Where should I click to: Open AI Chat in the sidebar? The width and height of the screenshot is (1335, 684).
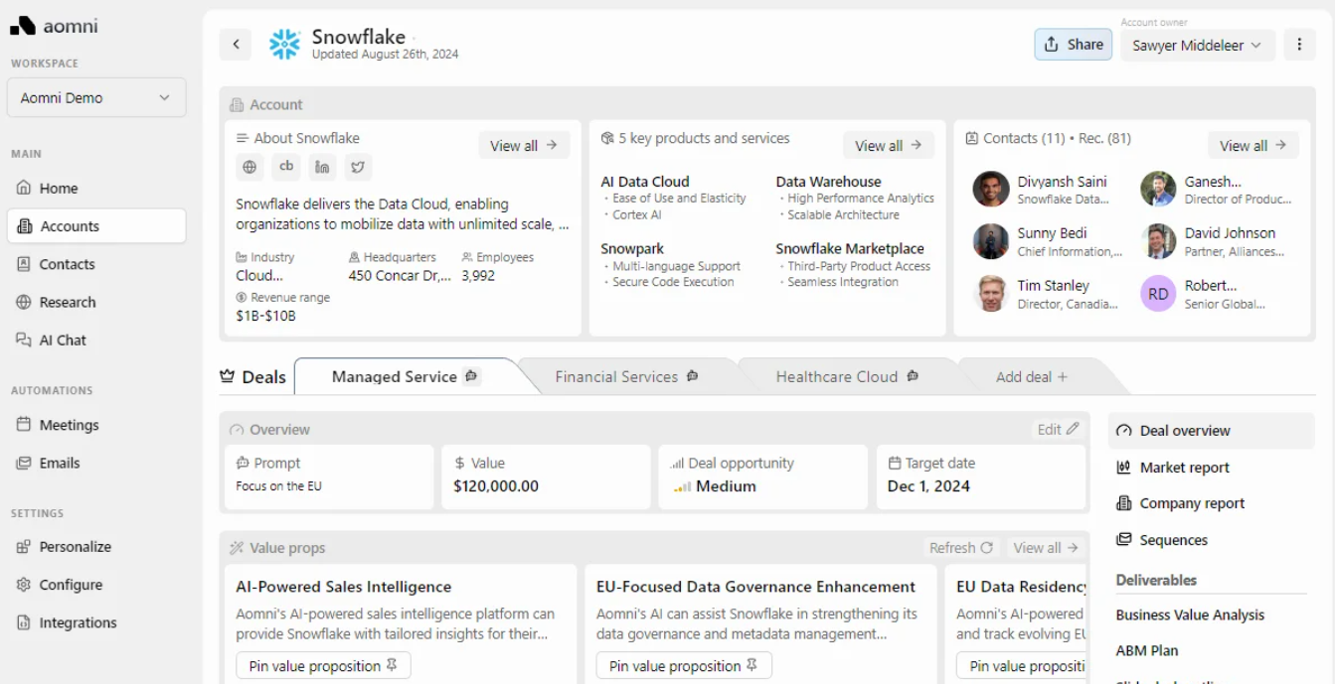tap(96, 340)
